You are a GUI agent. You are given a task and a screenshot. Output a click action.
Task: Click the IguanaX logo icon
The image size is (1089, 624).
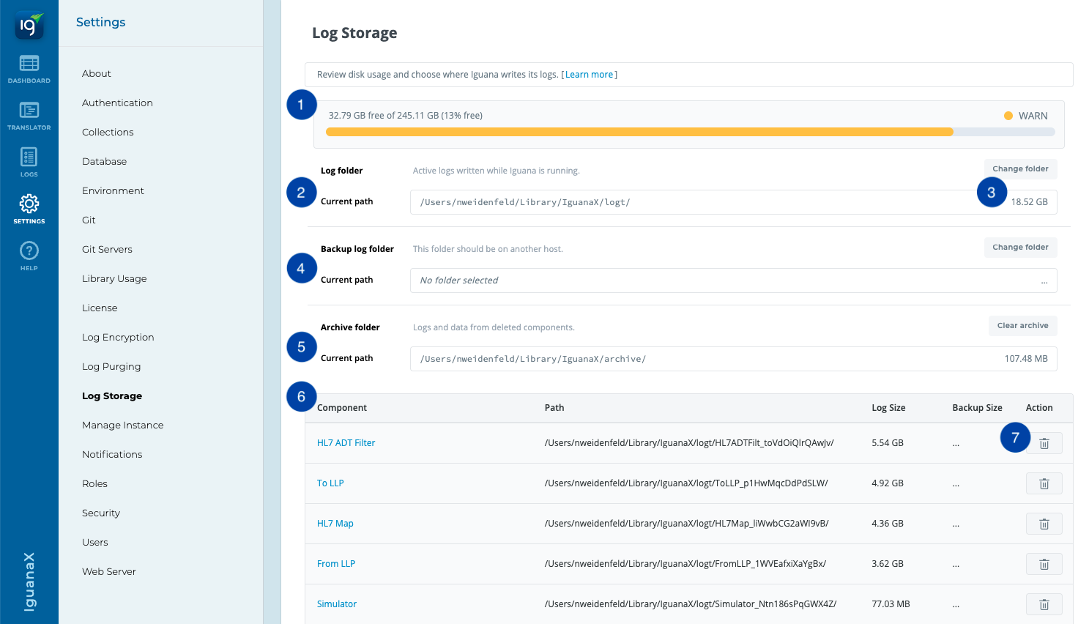click(x=29, y=26)
